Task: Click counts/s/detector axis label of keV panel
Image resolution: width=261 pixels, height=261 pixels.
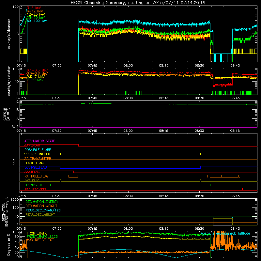Action: pos(9,34)
